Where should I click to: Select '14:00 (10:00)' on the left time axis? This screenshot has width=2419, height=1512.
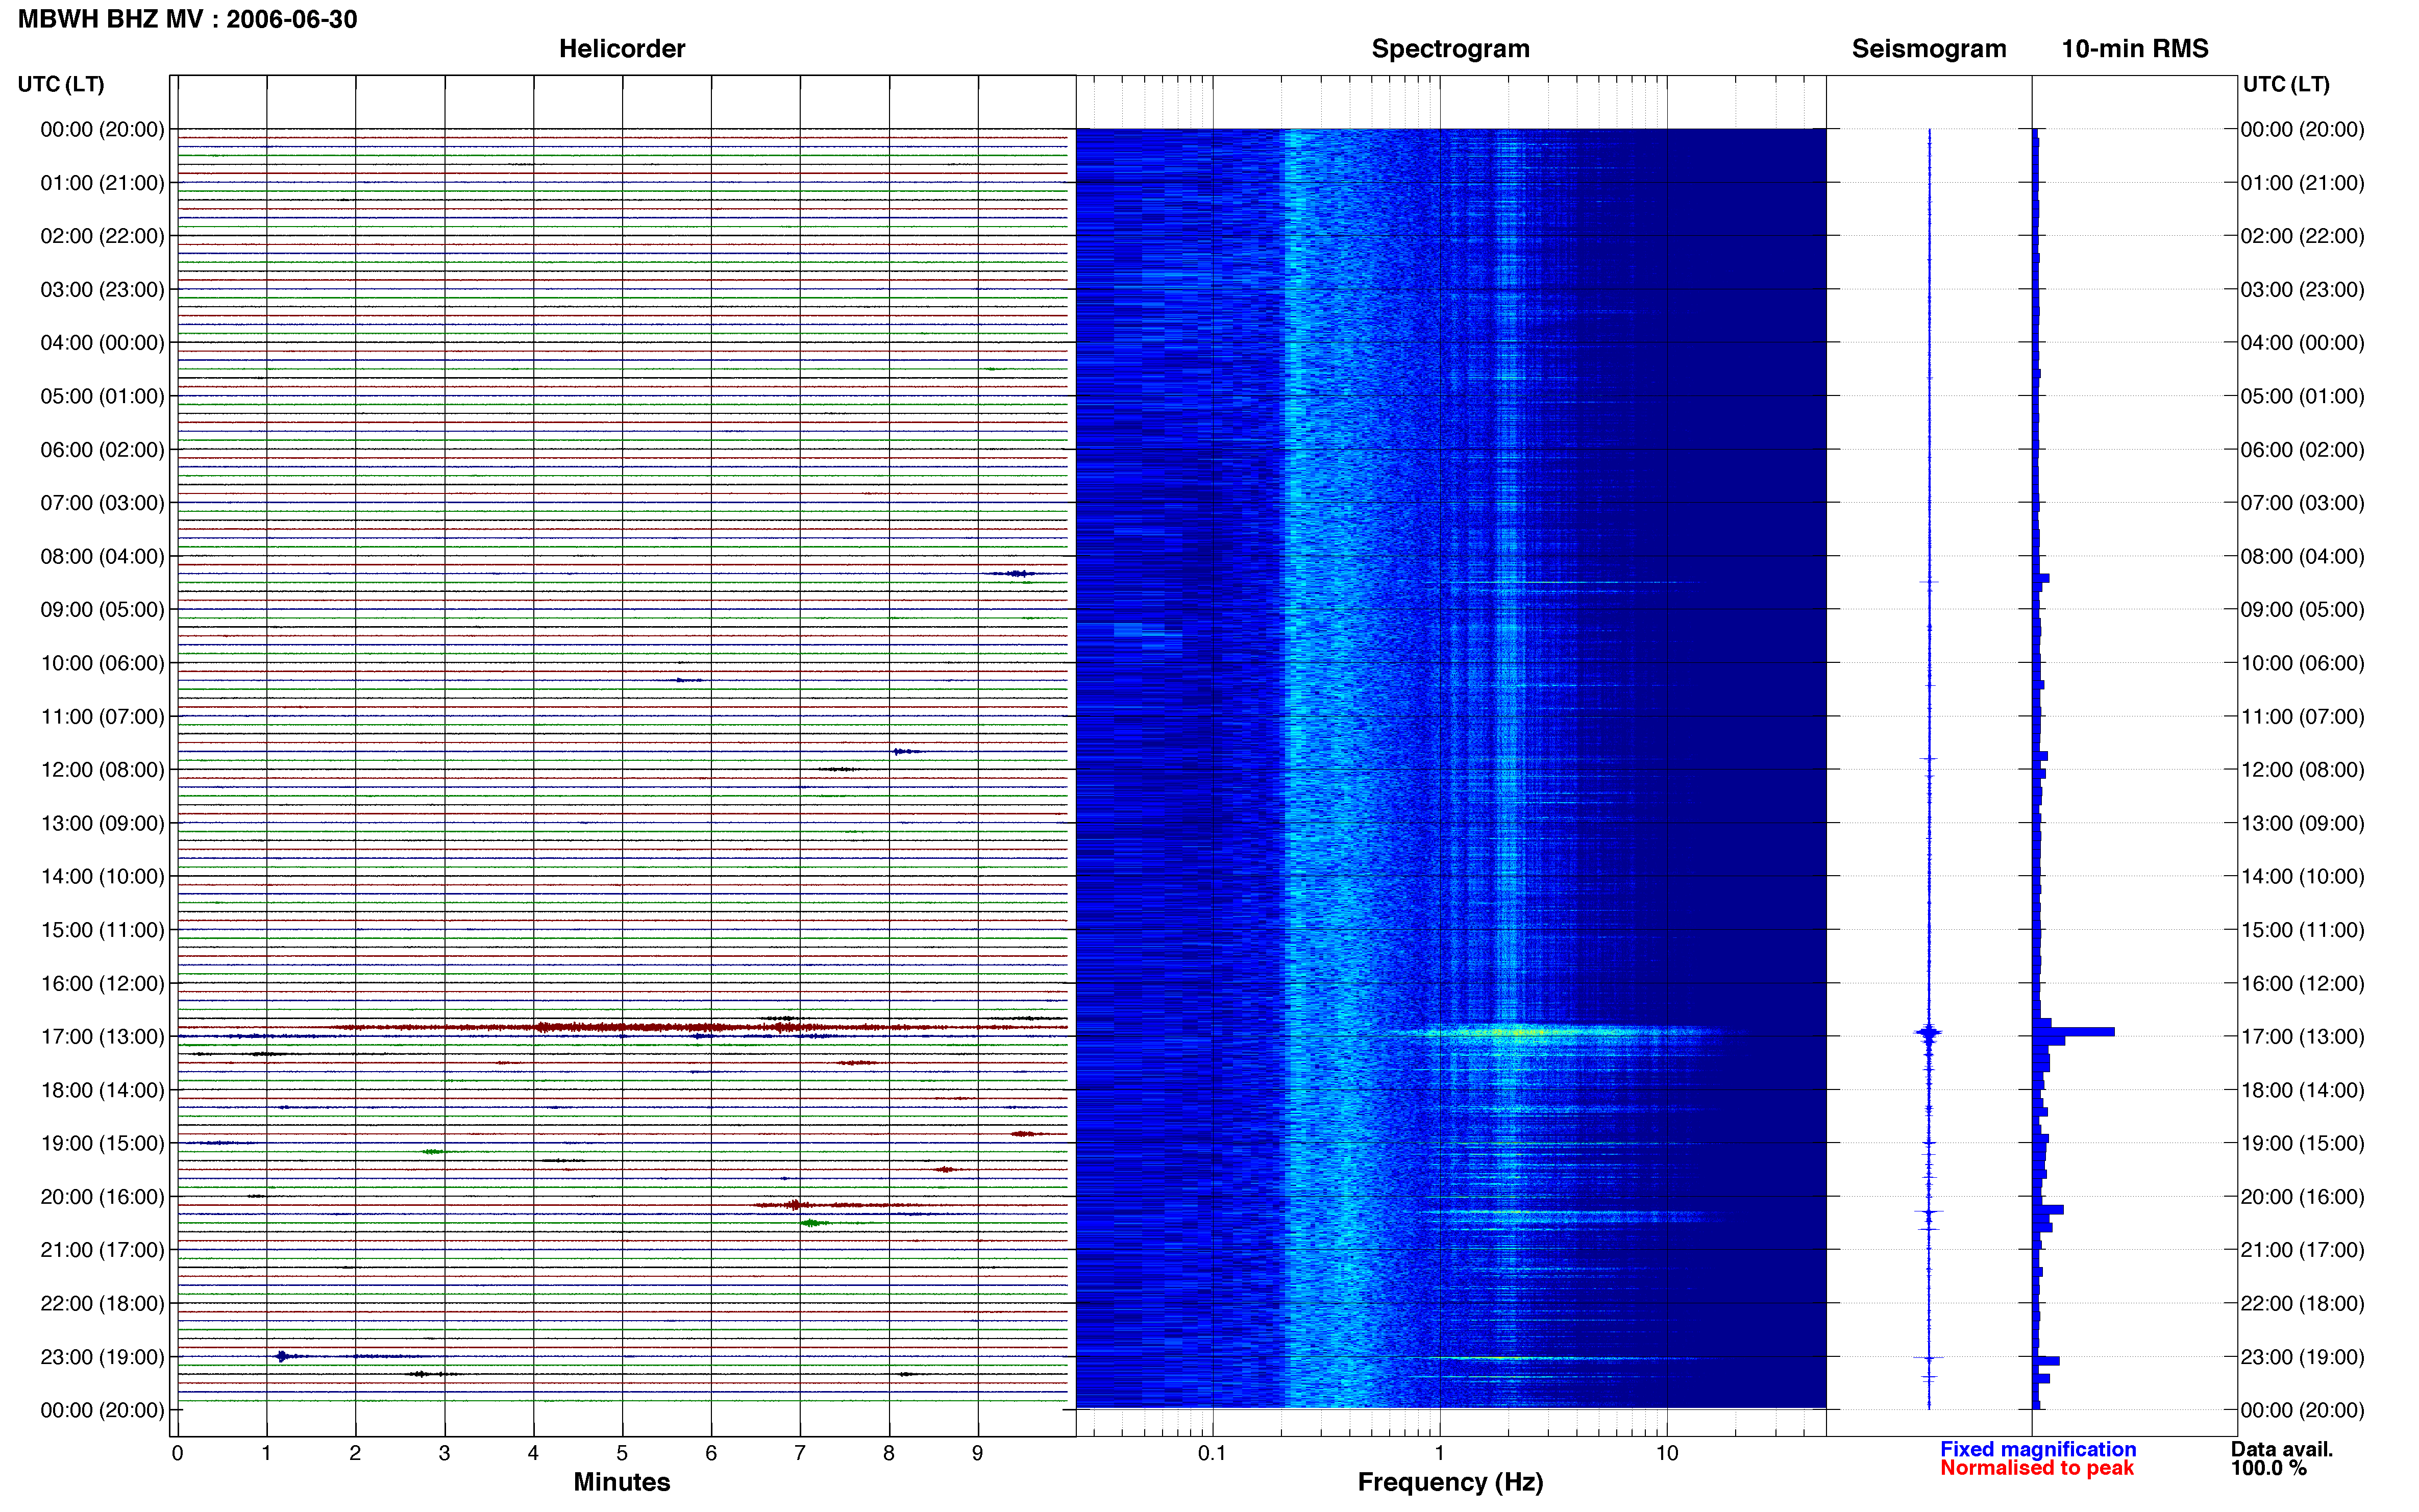coord(102,877)
